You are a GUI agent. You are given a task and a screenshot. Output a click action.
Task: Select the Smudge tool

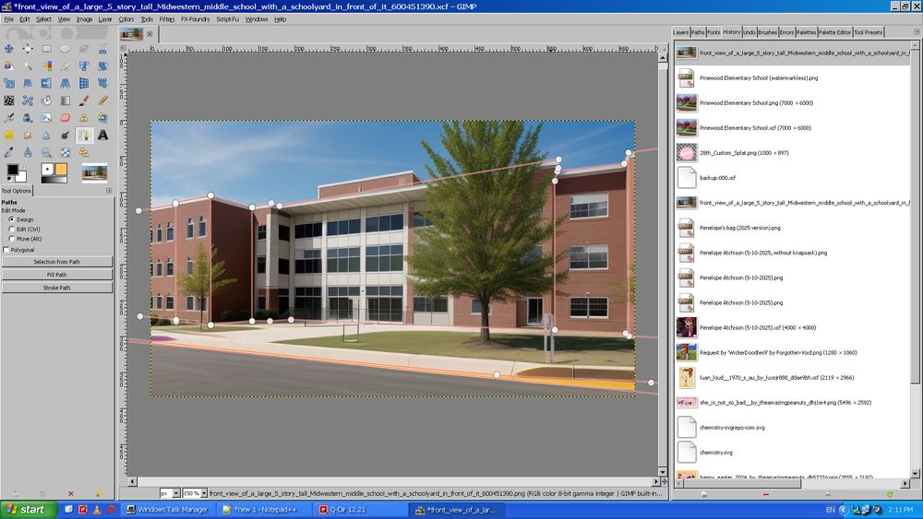(x=28, y=136)
